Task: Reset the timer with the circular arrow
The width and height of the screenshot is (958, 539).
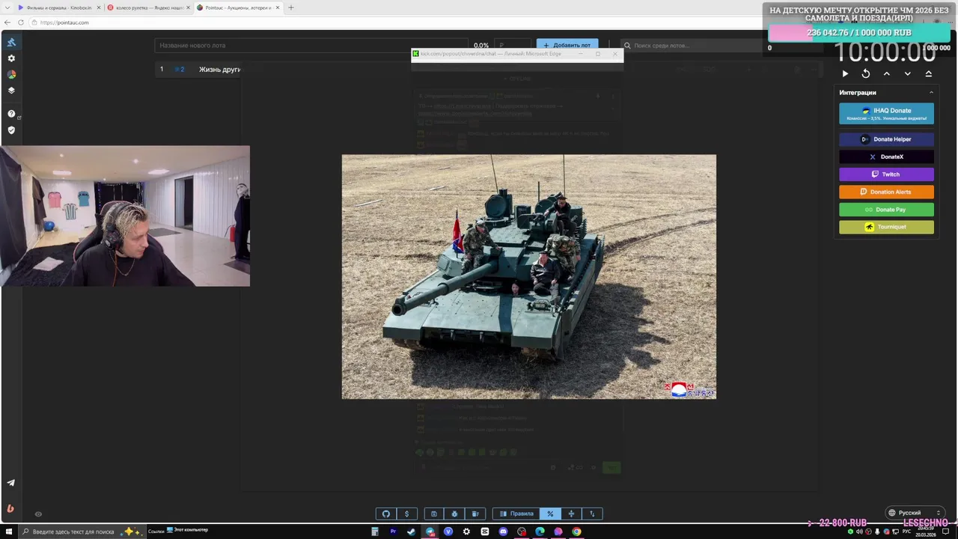Action: [x=866, y=73]
